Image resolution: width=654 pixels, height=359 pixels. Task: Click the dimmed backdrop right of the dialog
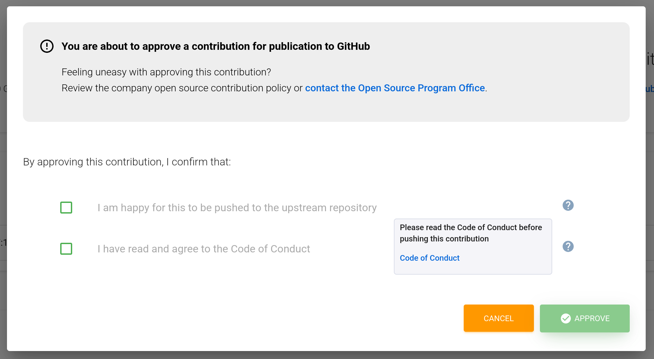coord(650,199)
